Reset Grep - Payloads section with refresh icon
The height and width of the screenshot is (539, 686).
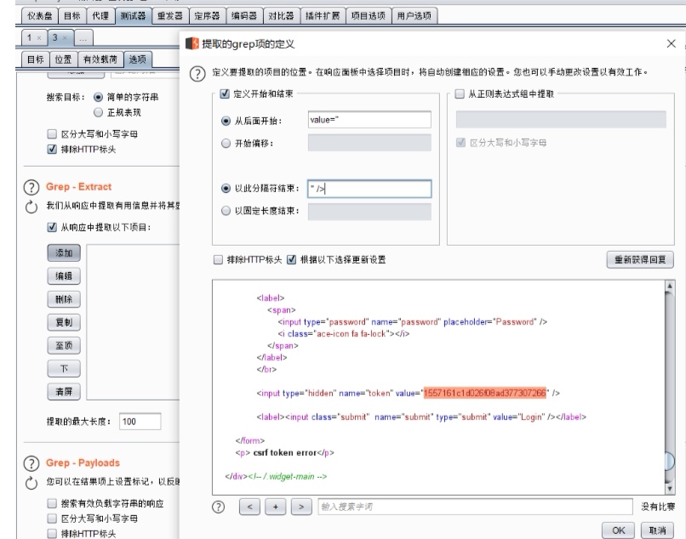click(x=31, y=483)
